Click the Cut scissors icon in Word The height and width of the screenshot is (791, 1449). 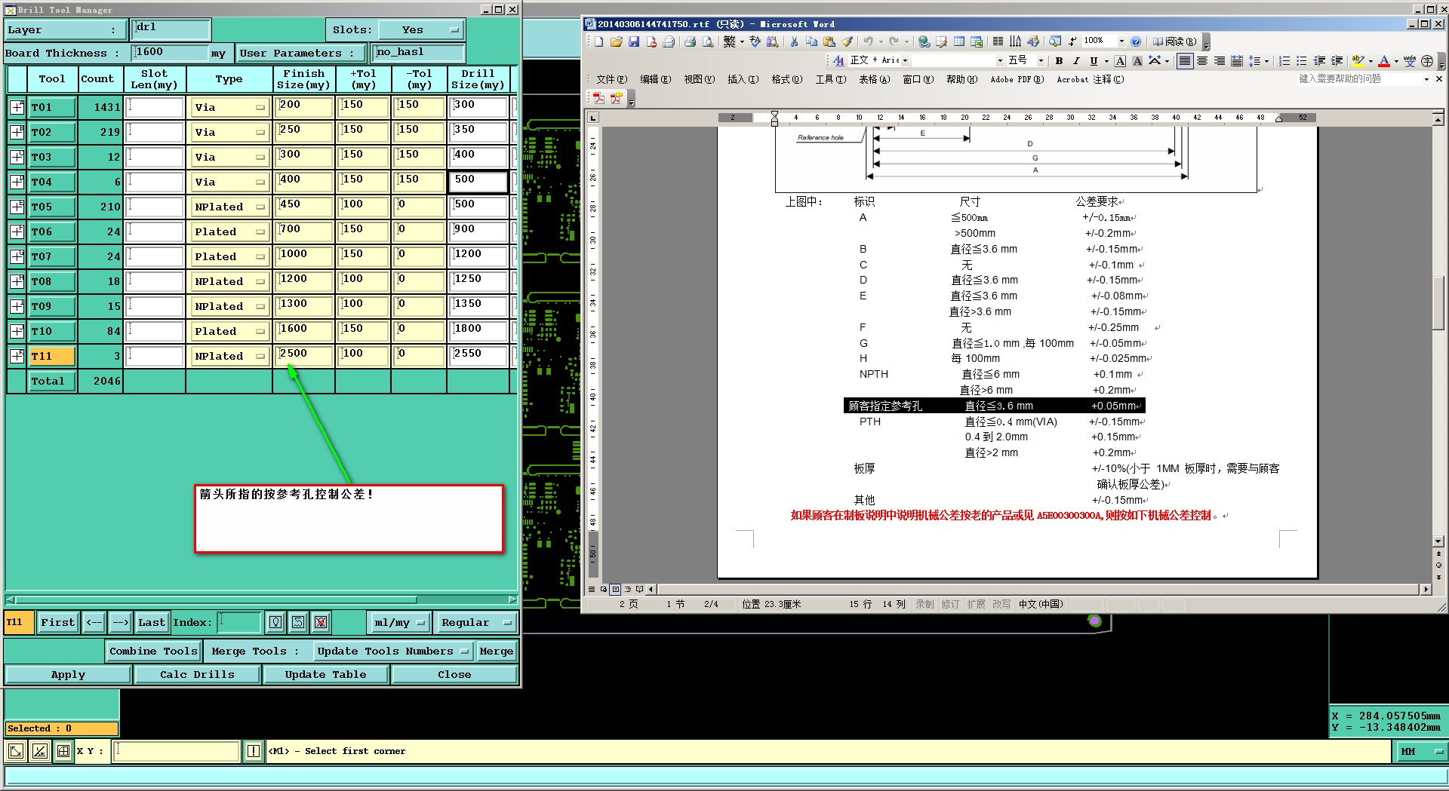(794, 41)
